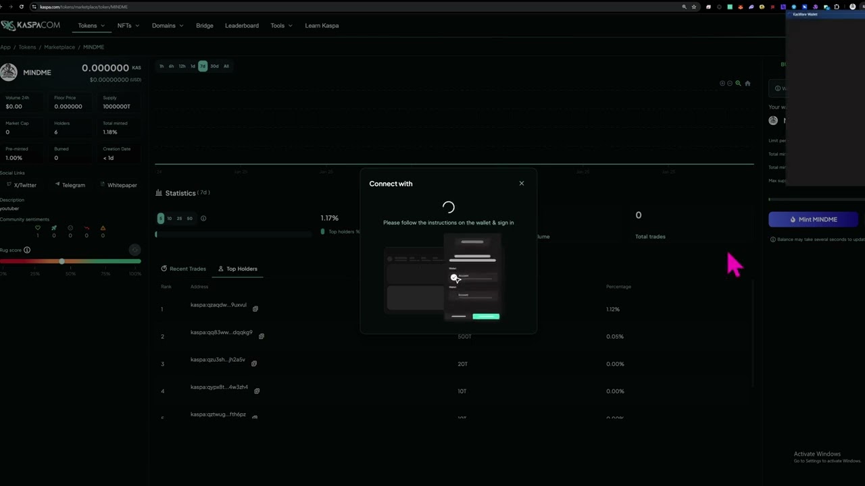This screenshot has height=486, width=865.
Task: Click the browser profile avatar
Action: pyautogui.click(x=853, y=7)
